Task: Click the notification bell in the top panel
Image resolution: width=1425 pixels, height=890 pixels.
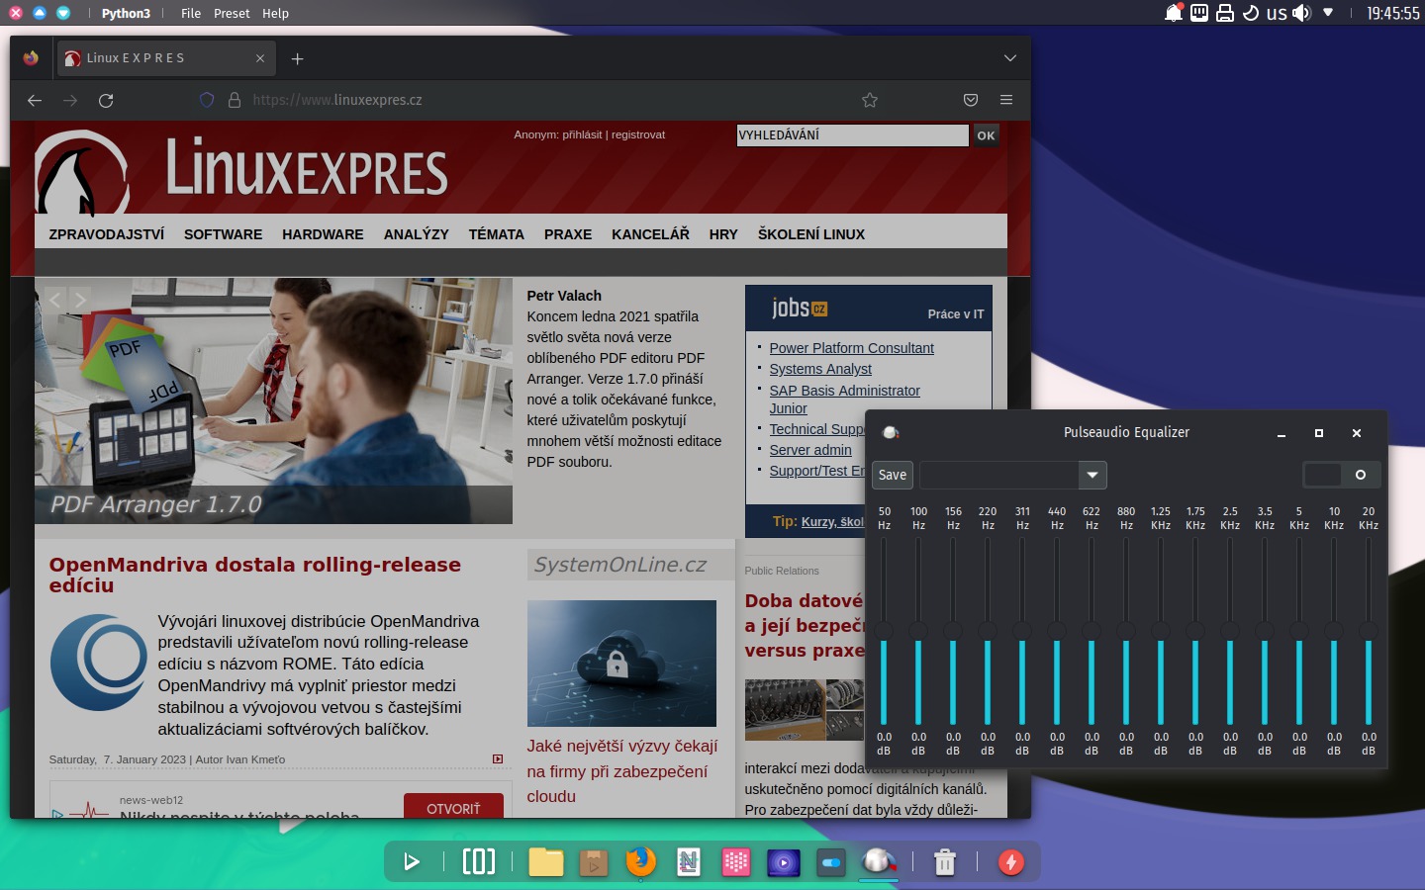Action: [1174, 13]
